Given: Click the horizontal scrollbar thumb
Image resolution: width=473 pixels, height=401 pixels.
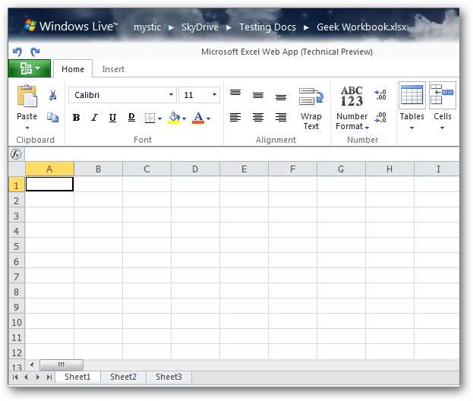Looking at the screenshot, I should point(61,365).
